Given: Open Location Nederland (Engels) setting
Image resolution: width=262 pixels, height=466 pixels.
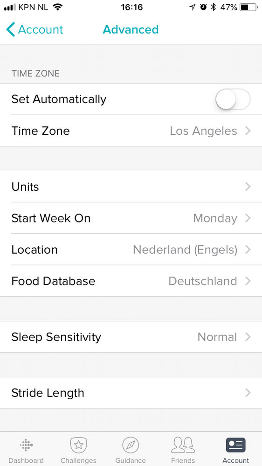Looking at the screenshot, I should [131, 250].
